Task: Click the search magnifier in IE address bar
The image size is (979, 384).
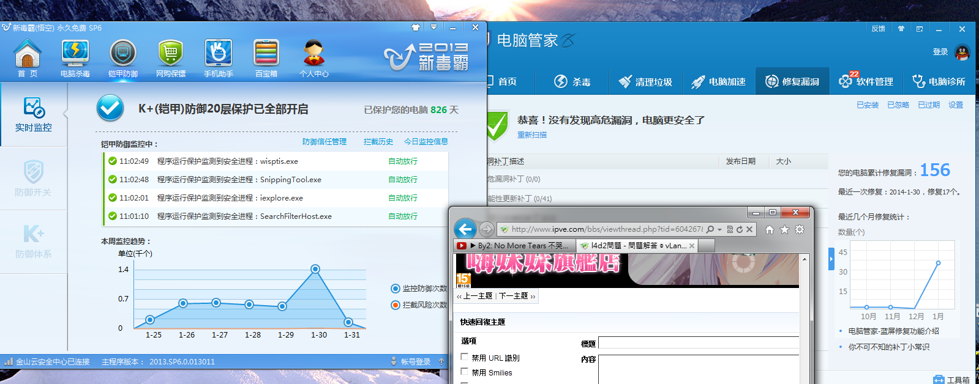Action: click(x=710, y=229)
